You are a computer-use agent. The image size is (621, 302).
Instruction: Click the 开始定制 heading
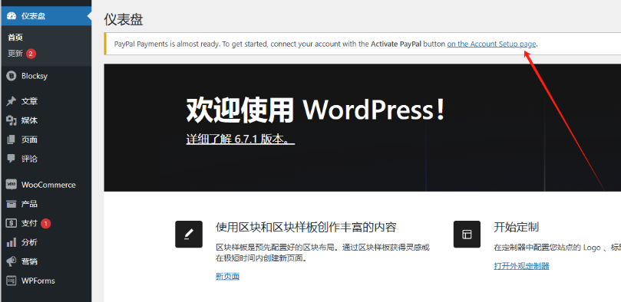point(516,228)
